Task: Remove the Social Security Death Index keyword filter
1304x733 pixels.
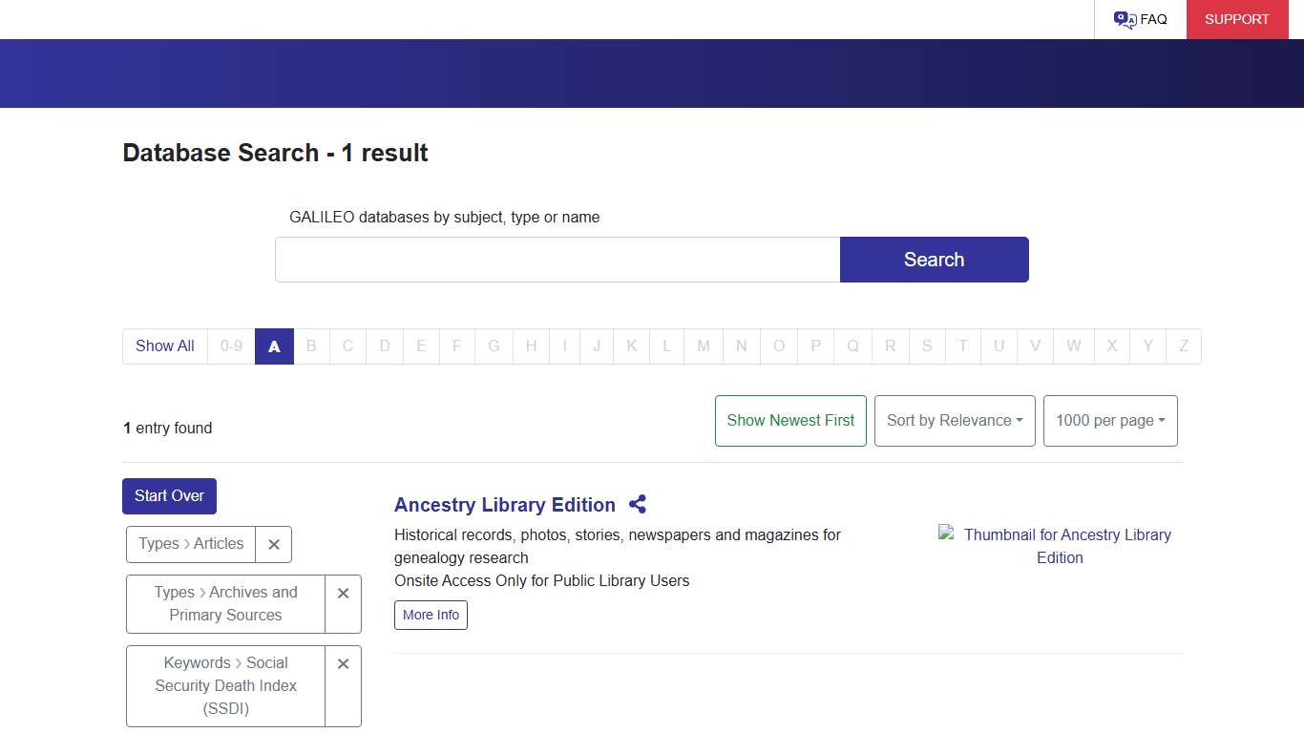Action: tap(343, 663)
